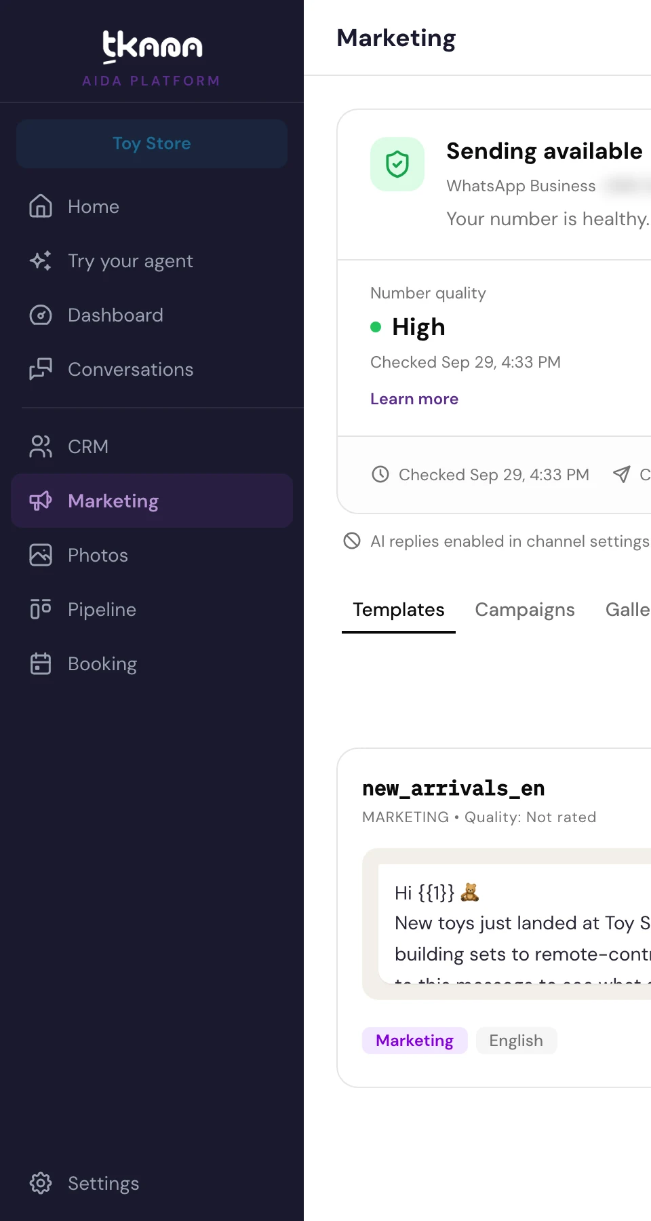651x1221 pixels.
Task: Click the 'Sending available' heading
Action: pyautogui.click(x=545, y=151)
